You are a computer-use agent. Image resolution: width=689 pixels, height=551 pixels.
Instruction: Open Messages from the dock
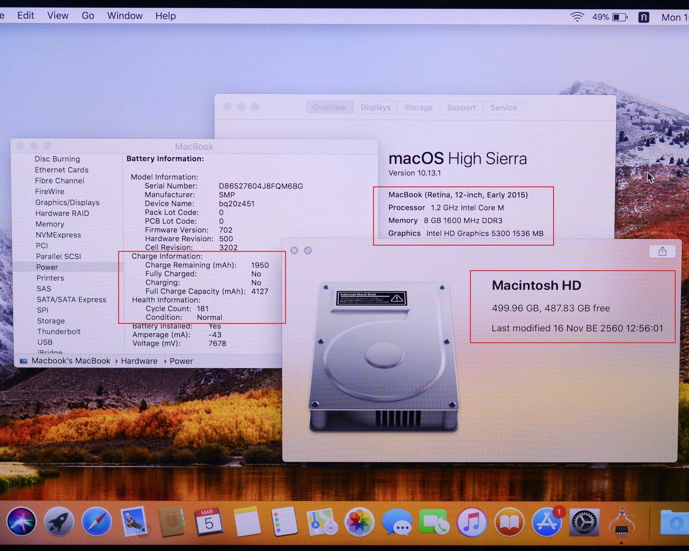point(397,522)
